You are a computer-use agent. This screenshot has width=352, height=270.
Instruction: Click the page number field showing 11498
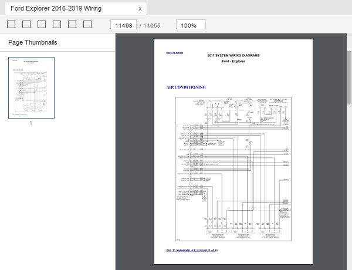(x=123, y=25)
